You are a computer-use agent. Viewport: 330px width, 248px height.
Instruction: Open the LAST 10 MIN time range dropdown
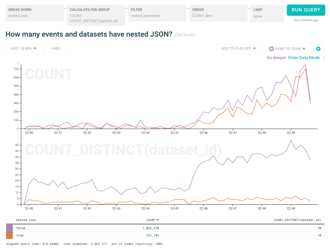[x=24, y=49]
